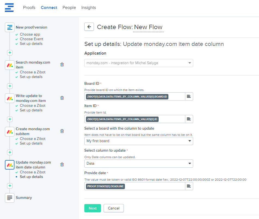Add a step above the Summary step
259x219 pixels.
10,186
